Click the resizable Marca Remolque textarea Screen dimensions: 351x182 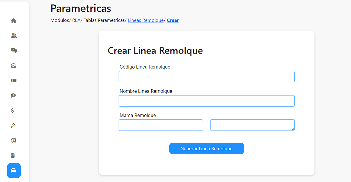(252, 125)
